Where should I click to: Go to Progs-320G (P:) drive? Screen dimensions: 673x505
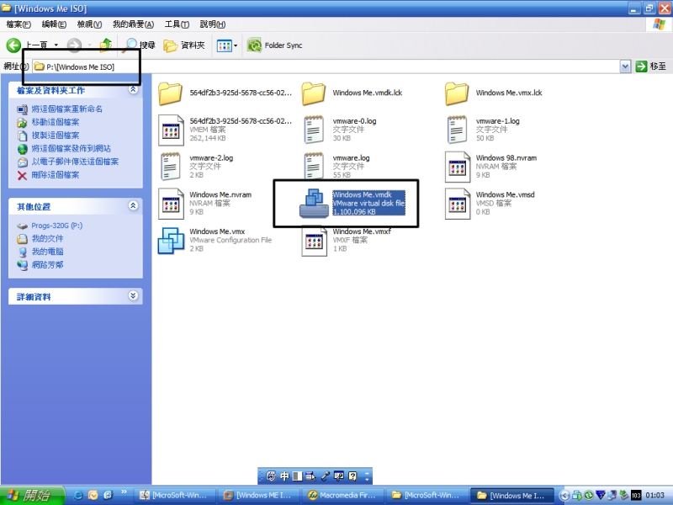pyautogui.click(x=56, y=226)
